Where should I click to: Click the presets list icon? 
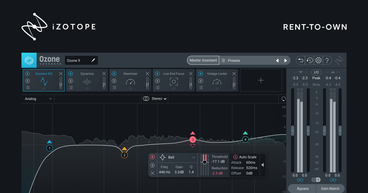[223, 61]
